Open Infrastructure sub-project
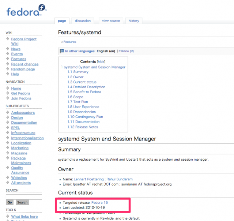 pyautogui.click(x=23, y=133)
